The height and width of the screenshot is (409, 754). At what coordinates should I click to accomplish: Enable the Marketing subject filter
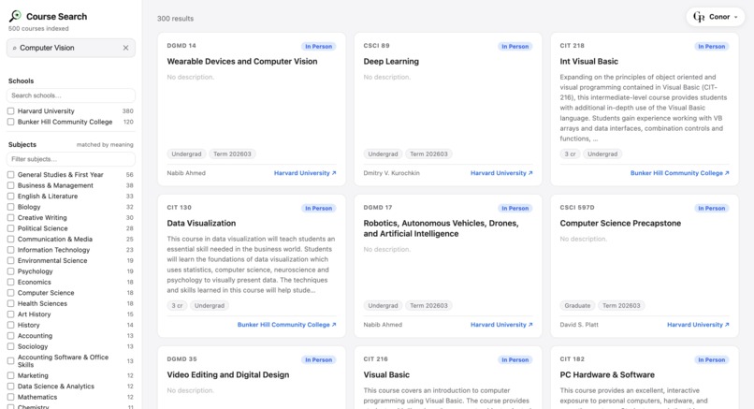tap(10, 375)
